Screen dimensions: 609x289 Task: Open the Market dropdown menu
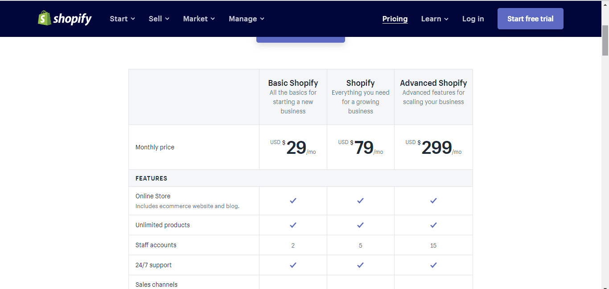[199, 19]
